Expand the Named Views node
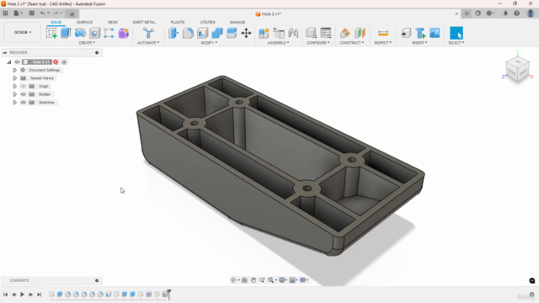 15,78
